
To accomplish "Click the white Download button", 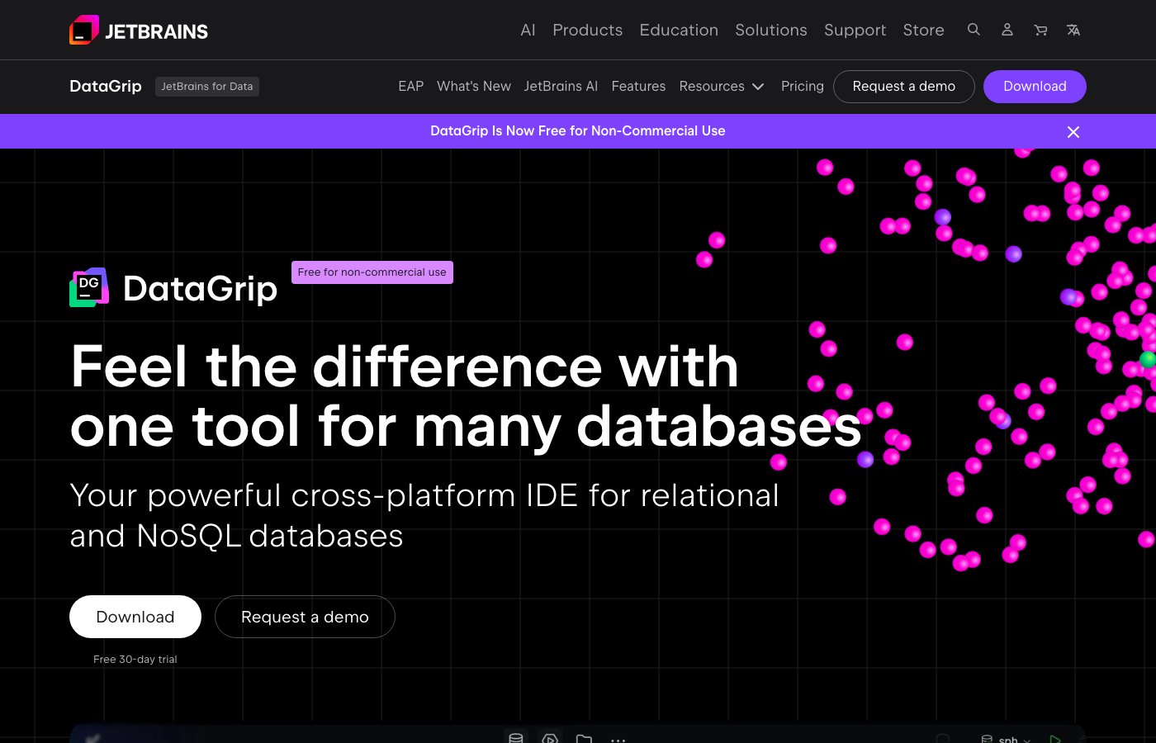I will click(135, 617).
